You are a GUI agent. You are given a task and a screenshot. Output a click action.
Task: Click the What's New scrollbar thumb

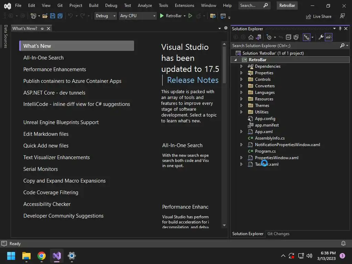click(x=224, y=65)
